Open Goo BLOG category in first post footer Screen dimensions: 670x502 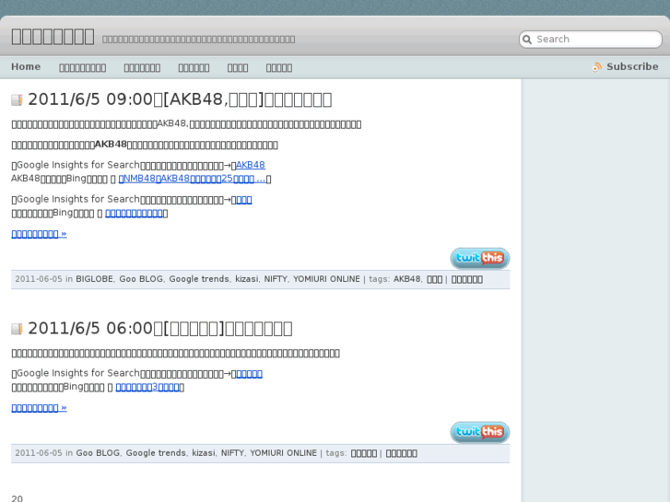(141, 279)
